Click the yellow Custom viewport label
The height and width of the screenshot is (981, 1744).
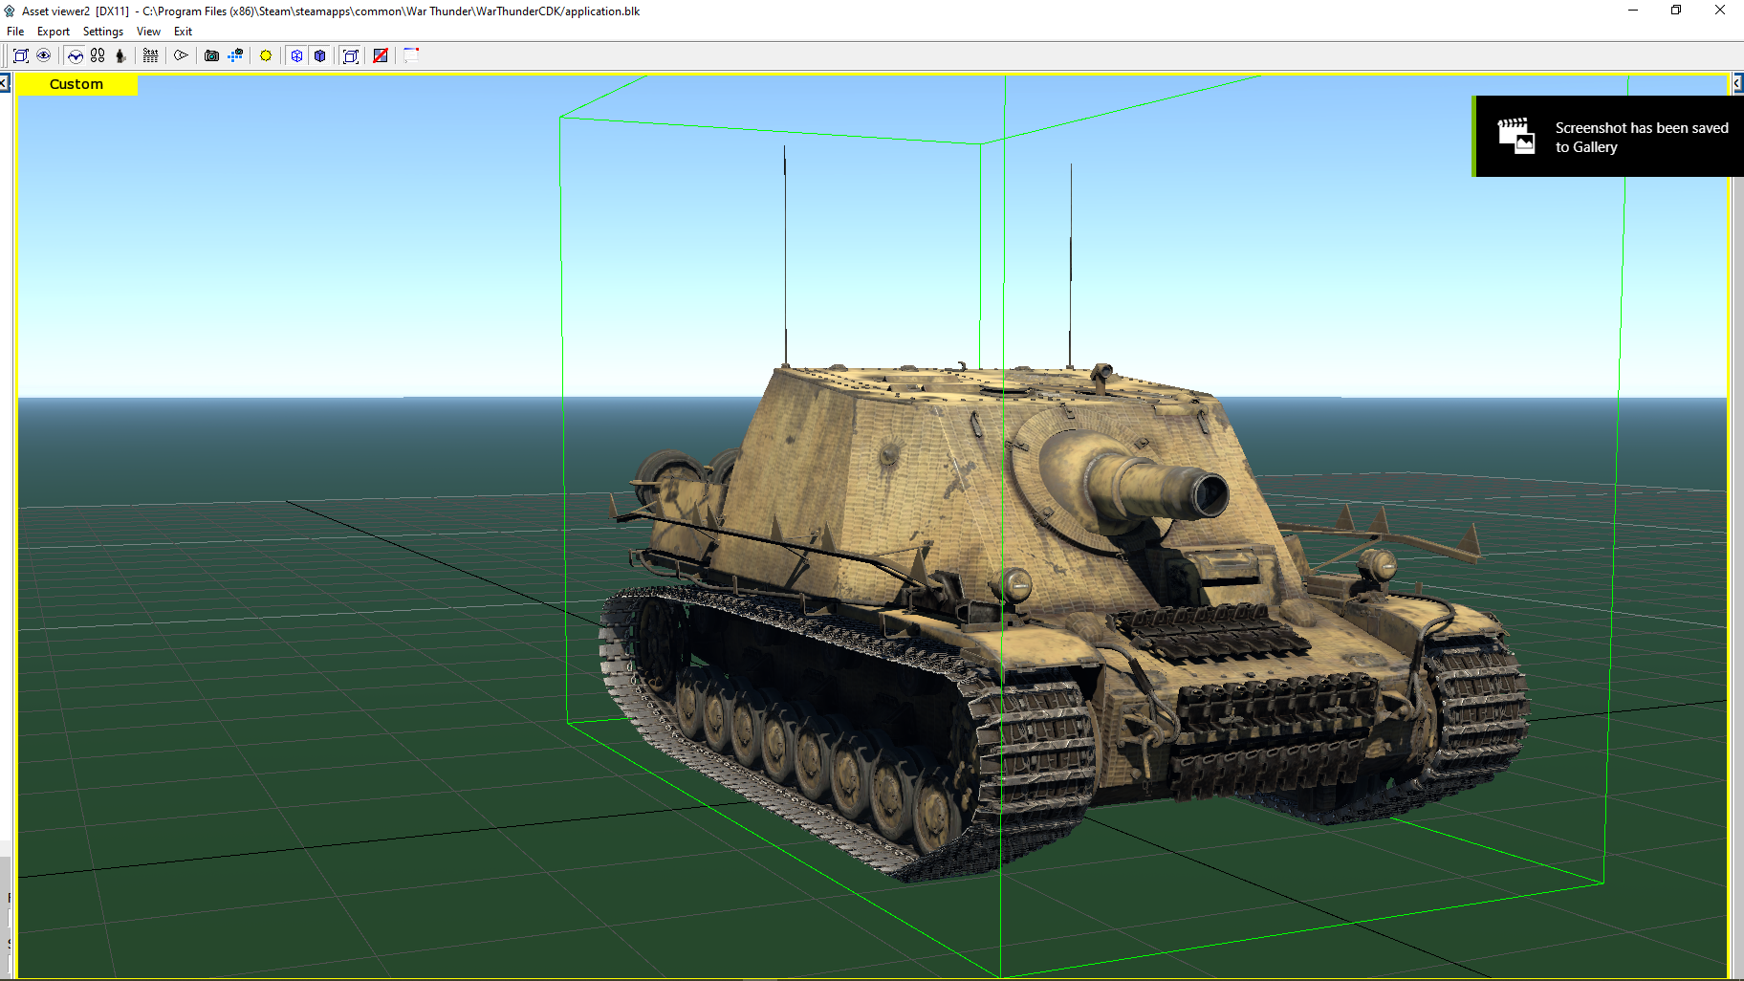(x=76, y=84)
